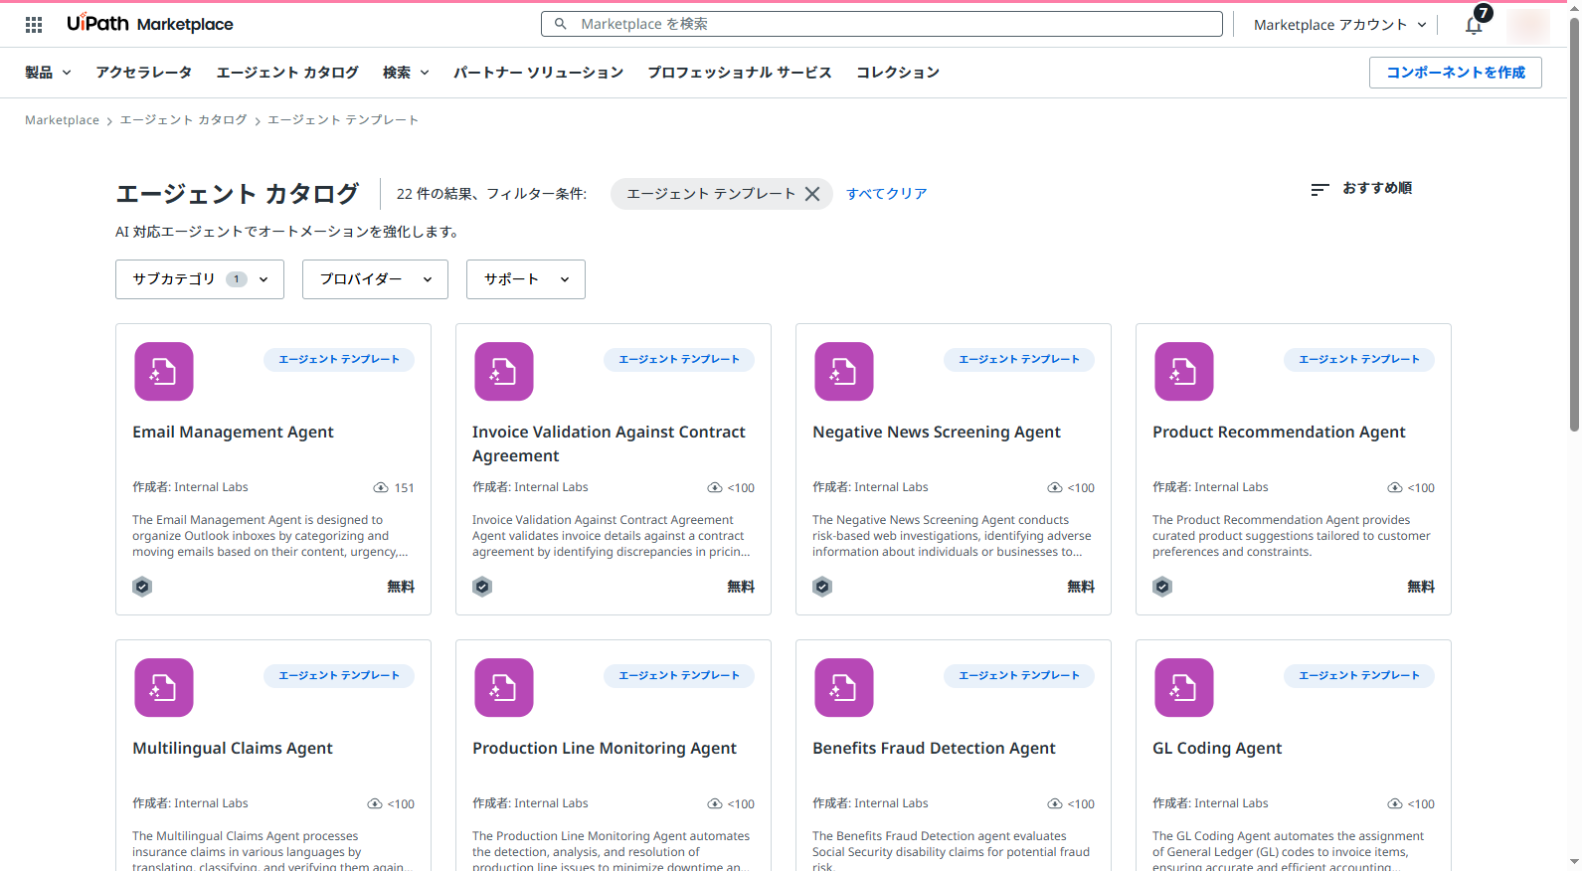Click views eye icon on Email Management card
Screen dimensions: 1582x871
point(381,488)
